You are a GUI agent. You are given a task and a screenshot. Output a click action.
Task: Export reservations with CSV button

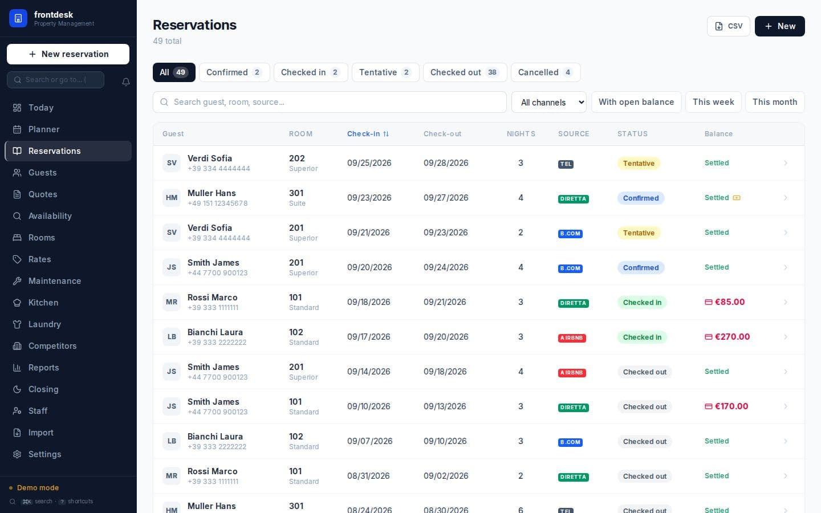[x=729, y=26]
